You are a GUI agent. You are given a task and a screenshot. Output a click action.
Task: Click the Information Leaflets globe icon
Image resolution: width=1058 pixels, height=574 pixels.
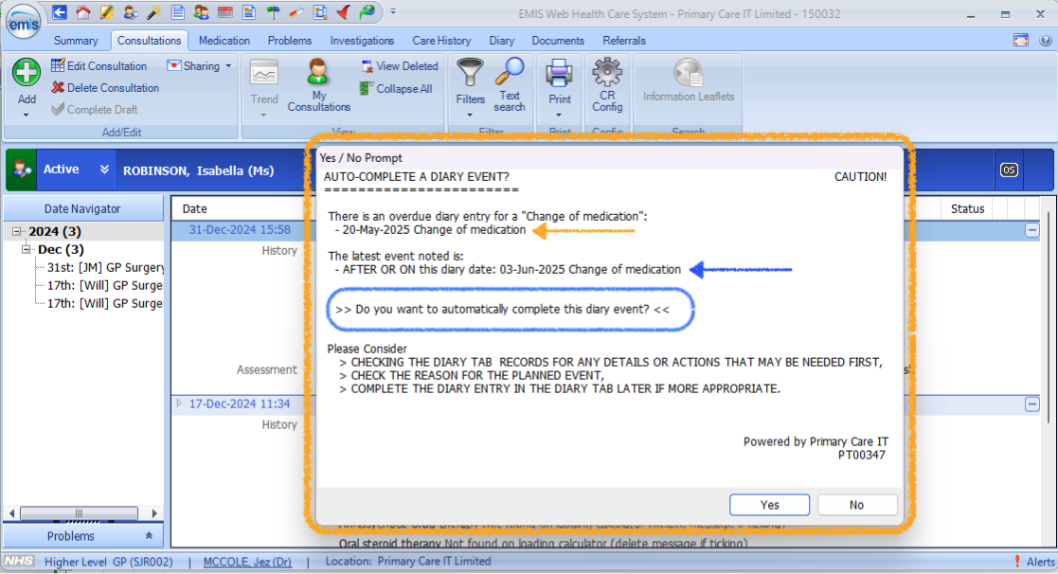point(689,72)
